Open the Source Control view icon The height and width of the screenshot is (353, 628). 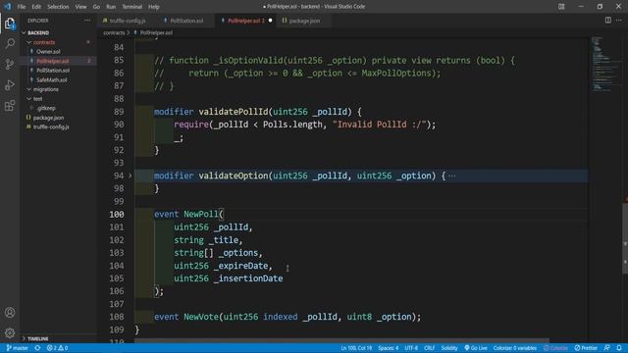[10, 64]
